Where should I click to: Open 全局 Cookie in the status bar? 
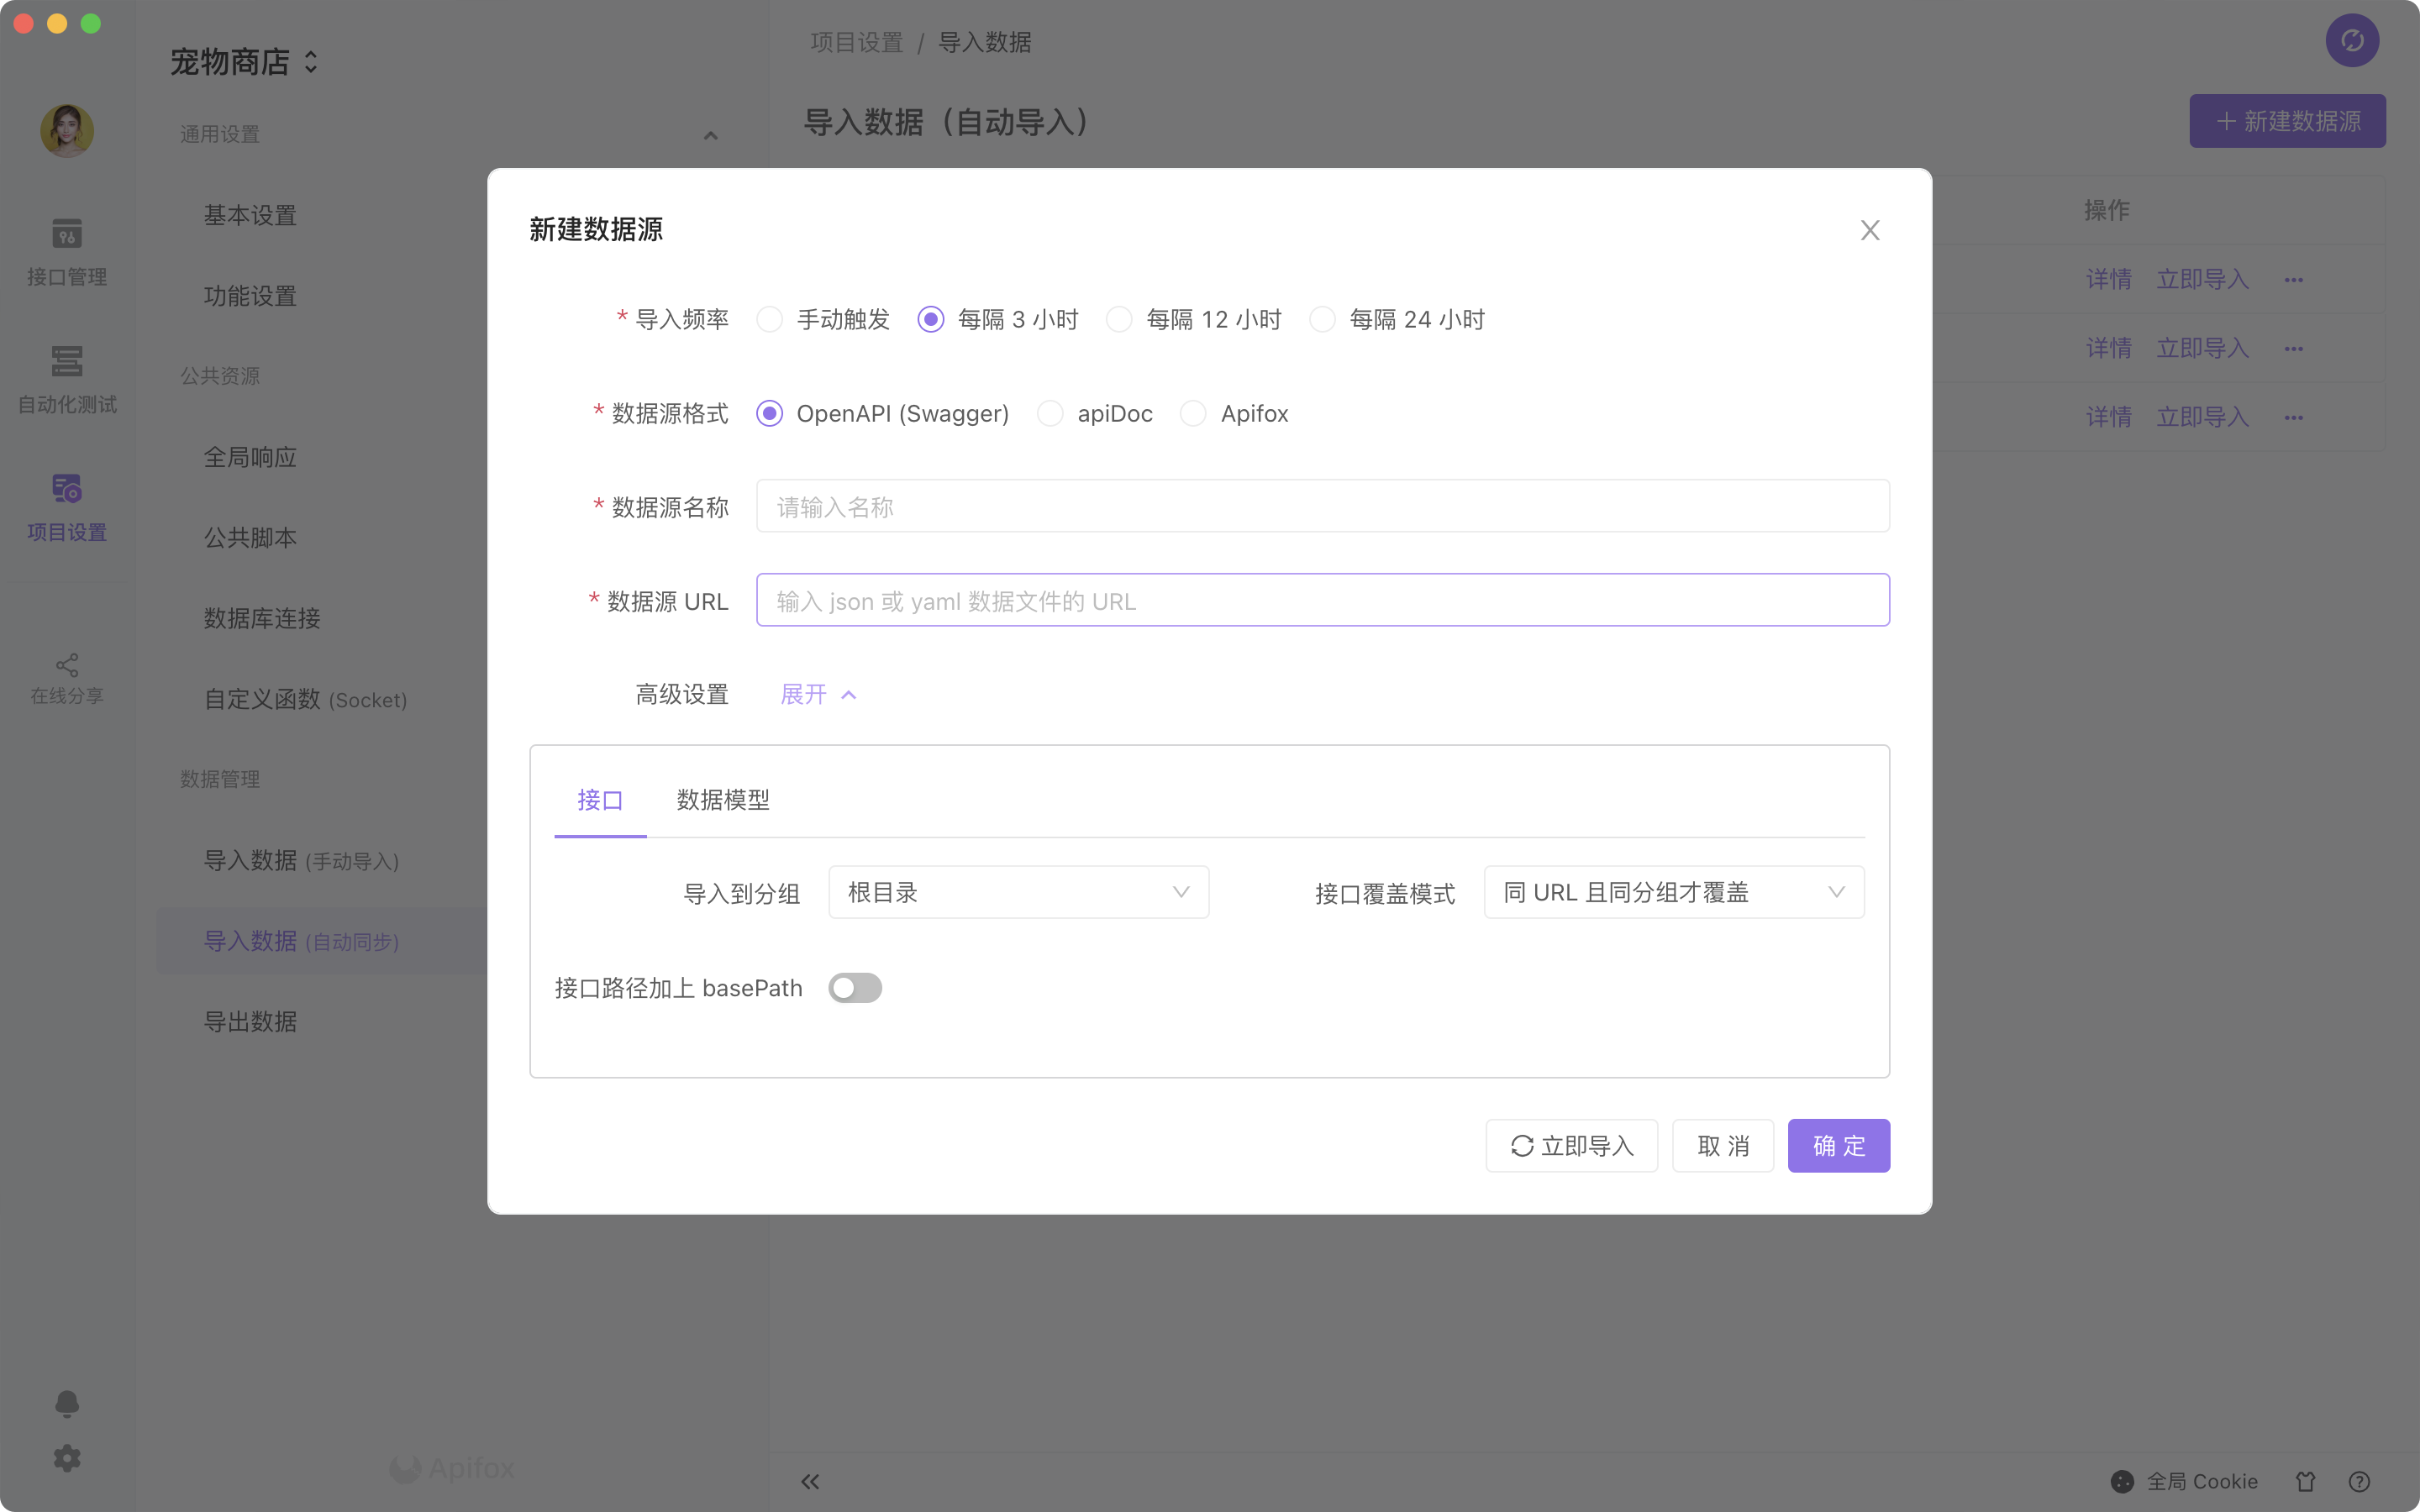click(2184, 1481)
